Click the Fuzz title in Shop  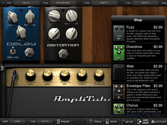[x=130, y=27]
